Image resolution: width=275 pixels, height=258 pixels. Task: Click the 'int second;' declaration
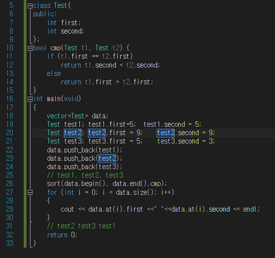click(66, 31)
